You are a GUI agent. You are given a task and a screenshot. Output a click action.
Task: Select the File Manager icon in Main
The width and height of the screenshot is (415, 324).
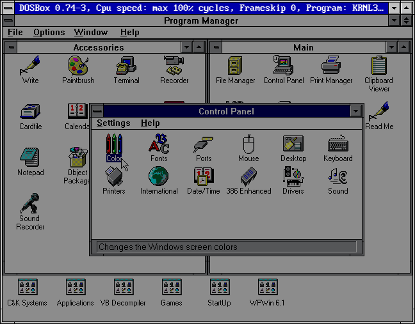235,70
